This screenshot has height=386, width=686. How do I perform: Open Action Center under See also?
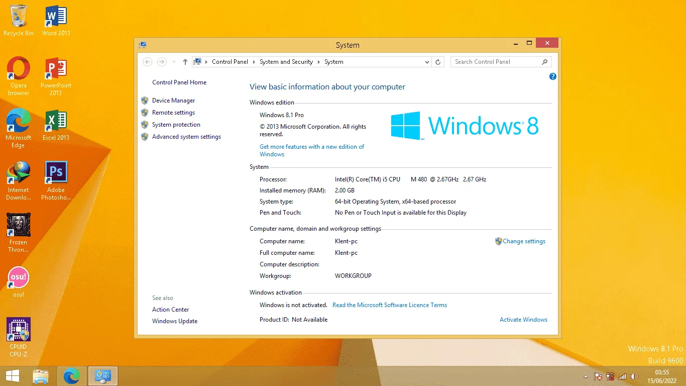[x=171, y=310]
